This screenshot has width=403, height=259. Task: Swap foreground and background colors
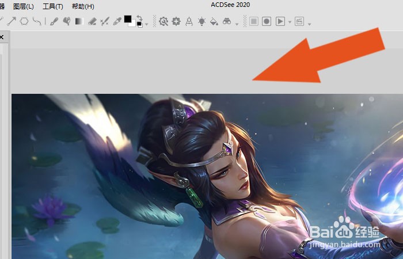tap(139, 18)
